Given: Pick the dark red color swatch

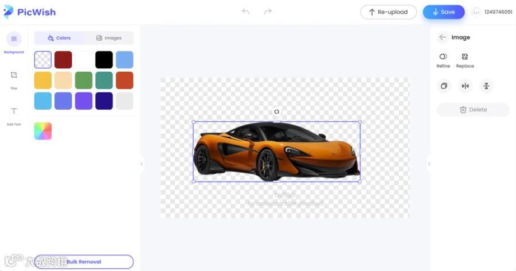Looking at the screenshot, I should (63, 60).
